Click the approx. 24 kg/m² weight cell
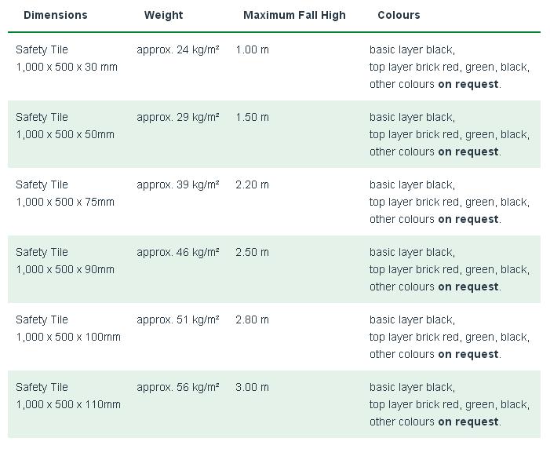The width and height of the screenshot is (550, 449). tap(178, 49)
